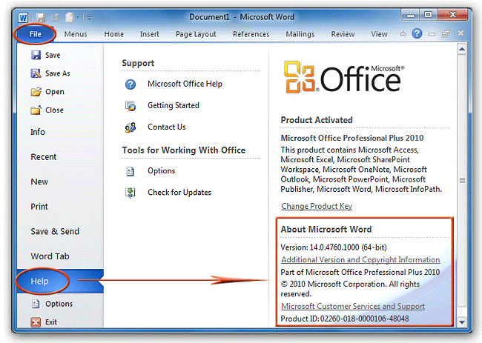Click the About Microsoft Word heading
The image size is (482, 343).
(326, 230)
